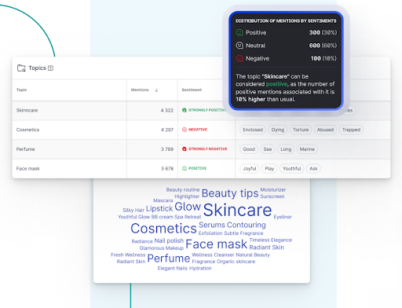Click Eyeliner in the word cloud
402x308 pixels.
(x=283, y=217)
